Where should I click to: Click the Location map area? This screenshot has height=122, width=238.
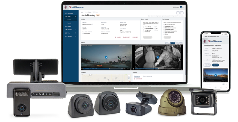coord(106,78)
